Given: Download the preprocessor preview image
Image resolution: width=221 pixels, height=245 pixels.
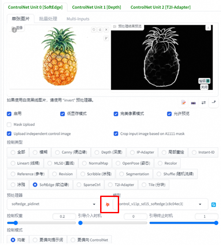Looking at the screenshot, I should click(208, 28).
